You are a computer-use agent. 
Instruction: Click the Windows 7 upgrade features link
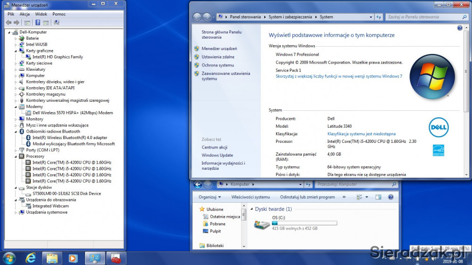339,76
